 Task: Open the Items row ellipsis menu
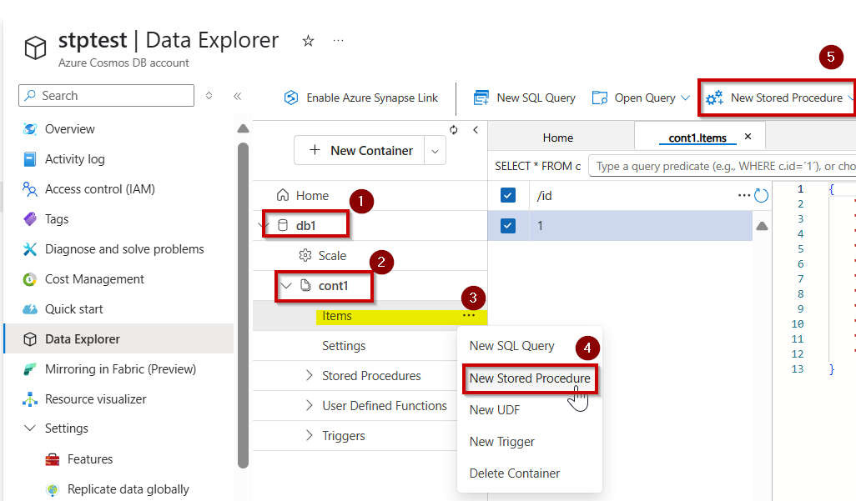coord(468,315)
